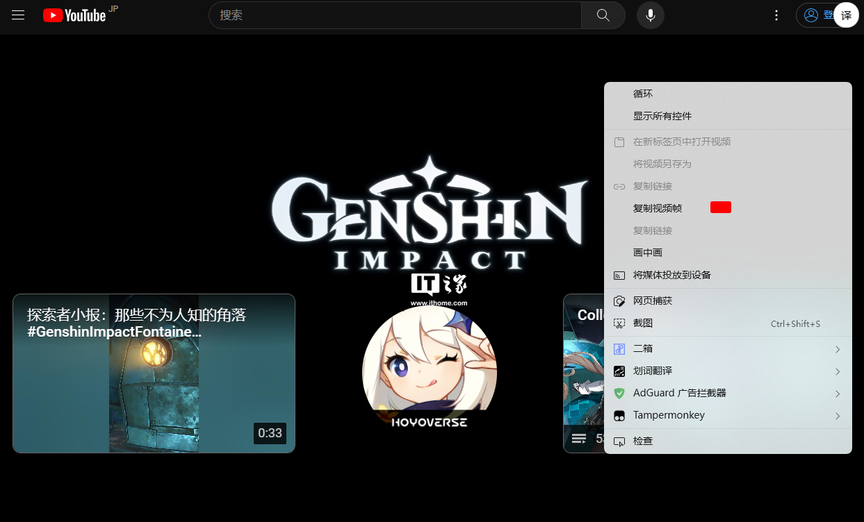The image size is (864, 522).
Task: Go to YouTube home via the logo
Action: tap(74, 15)
